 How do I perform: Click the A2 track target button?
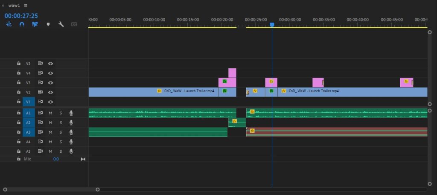click(28, 122)
